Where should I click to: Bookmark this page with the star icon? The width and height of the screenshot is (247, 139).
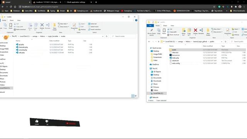(214, 7)
